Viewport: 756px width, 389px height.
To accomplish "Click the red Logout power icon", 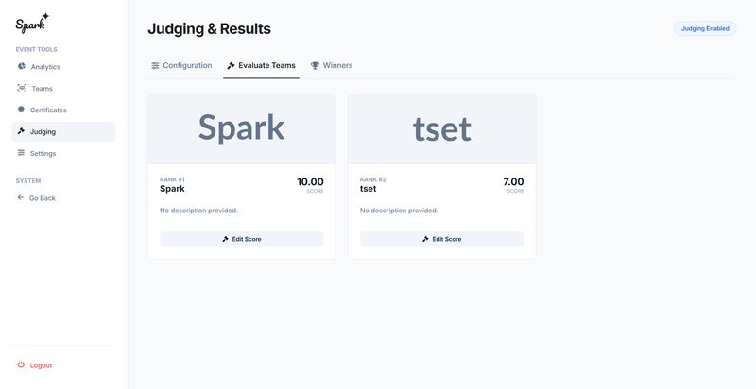I will coord(21,364).
